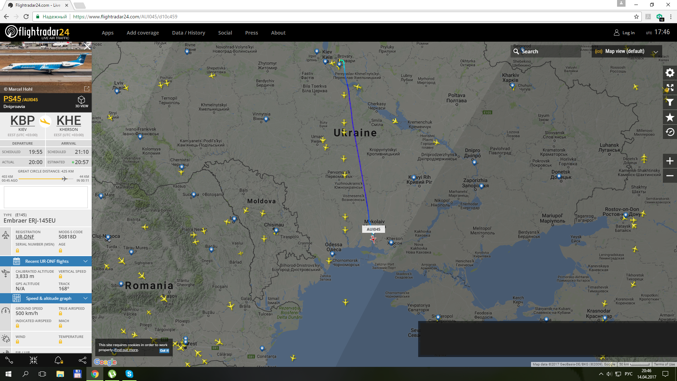Open the Add coverage menu item
This screenshot has height=381, width=677.
[x=142, y=33]
